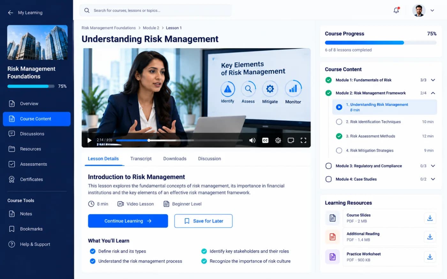Open Overview in the sidebar
This screenshot has width=447, height=279.
[x=37, y=104]
